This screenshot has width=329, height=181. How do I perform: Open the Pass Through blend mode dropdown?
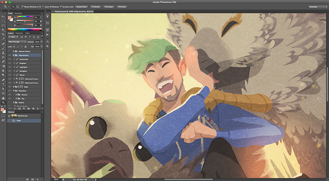coord(17,42)
